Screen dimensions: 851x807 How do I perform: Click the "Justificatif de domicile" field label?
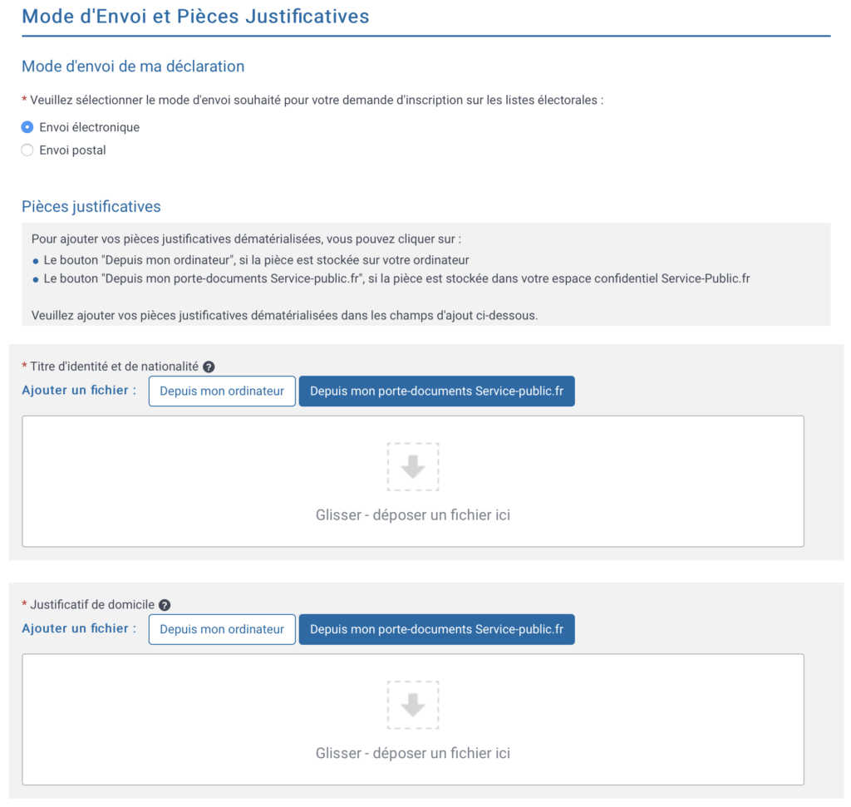coord(92,605)
